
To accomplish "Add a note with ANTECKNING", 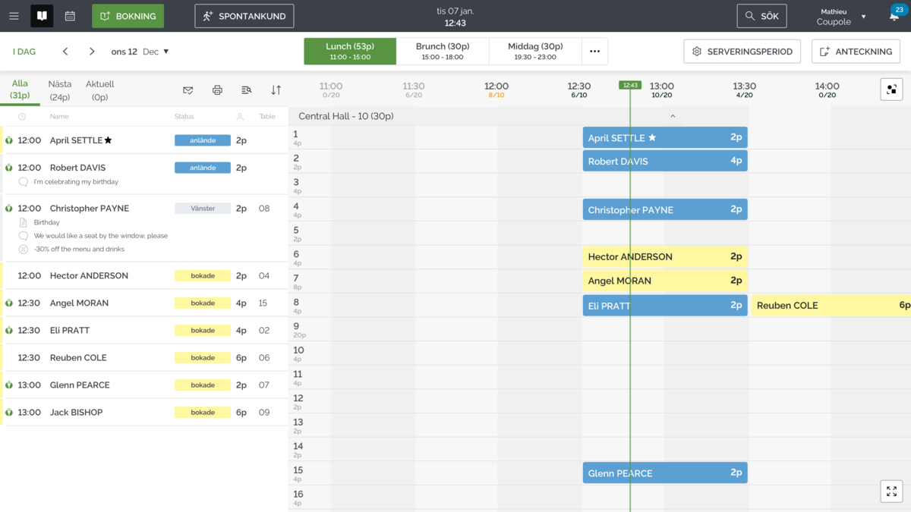I will pyautogui.click(x=856, y=52).
